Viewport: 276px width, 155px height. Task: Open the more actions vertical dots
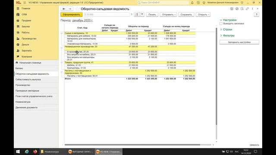coord(252,9)
